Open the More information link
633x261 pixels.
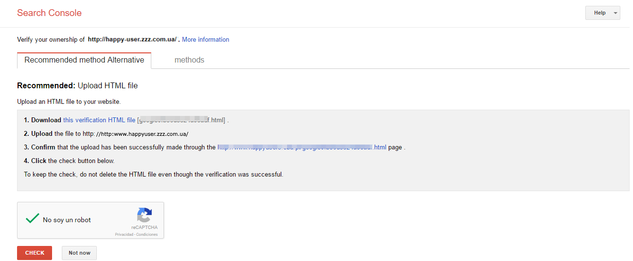(205, 40)
